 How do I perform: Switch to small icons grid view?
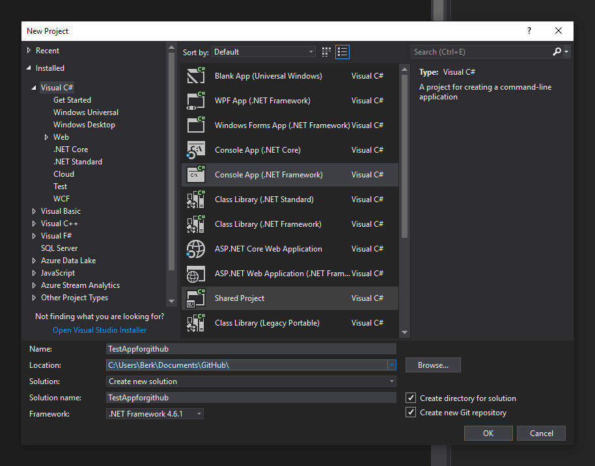coord(326,52)
